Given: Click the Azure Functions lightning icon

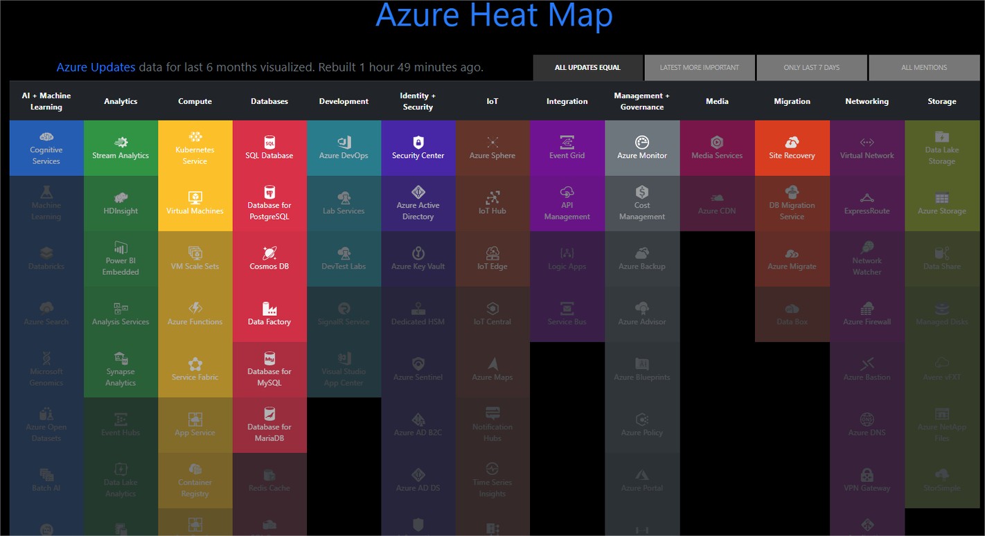Looking at the screenshot, I should pos(195,308).
